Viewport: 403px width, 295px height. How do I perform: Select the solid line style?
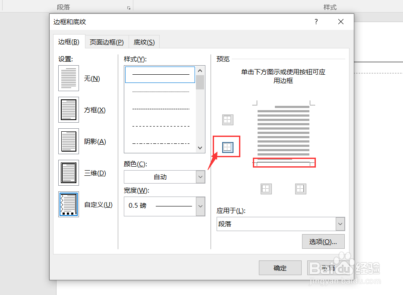tap(160, 75)
